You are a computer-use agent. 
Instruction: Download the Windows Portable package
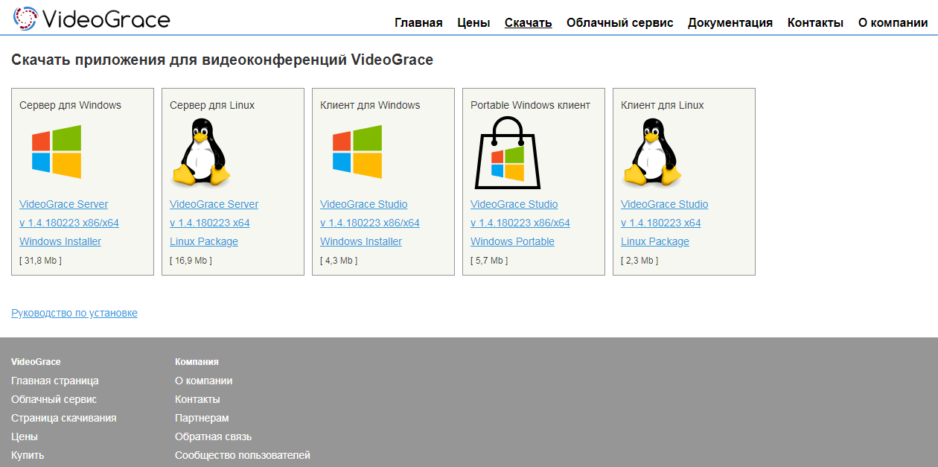tap(512, 241)
